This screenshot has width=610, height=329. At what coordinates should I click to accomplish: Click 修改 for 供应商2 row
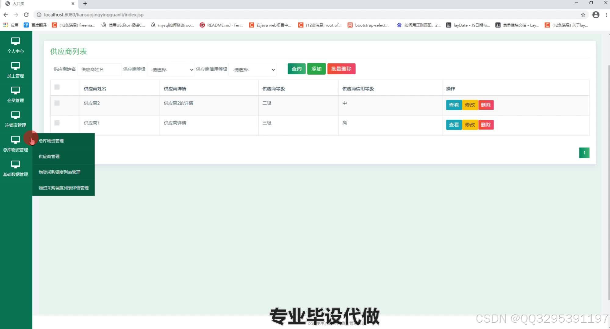(x=470, y=105)
